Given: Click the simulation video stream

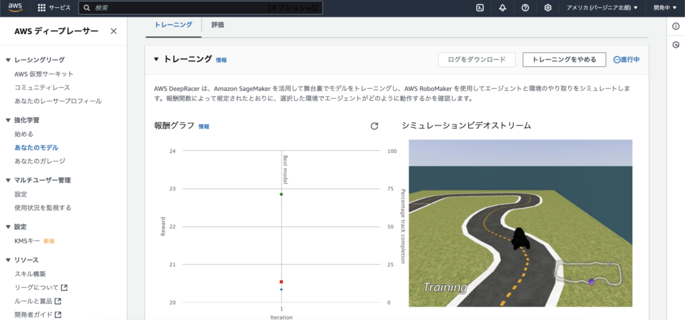Looking at the screenshot, I should pyautogui.click(x=520, y=223).
